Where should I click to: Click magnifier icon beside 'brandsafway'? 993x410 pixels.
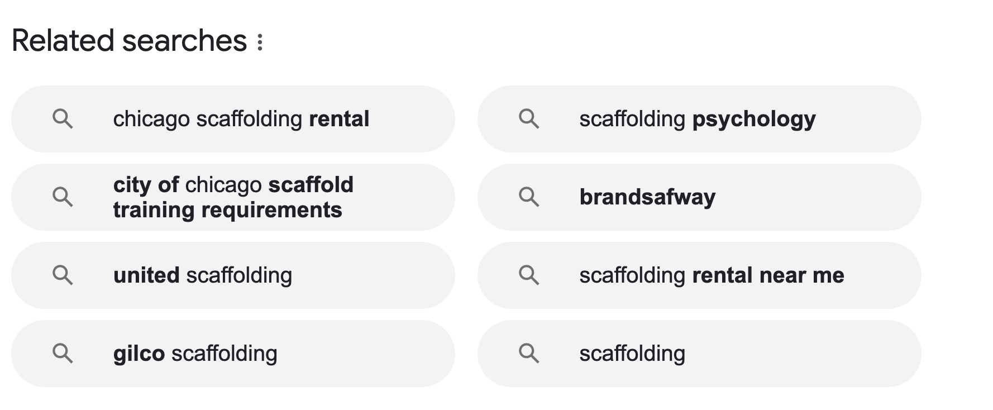point(528,197)
